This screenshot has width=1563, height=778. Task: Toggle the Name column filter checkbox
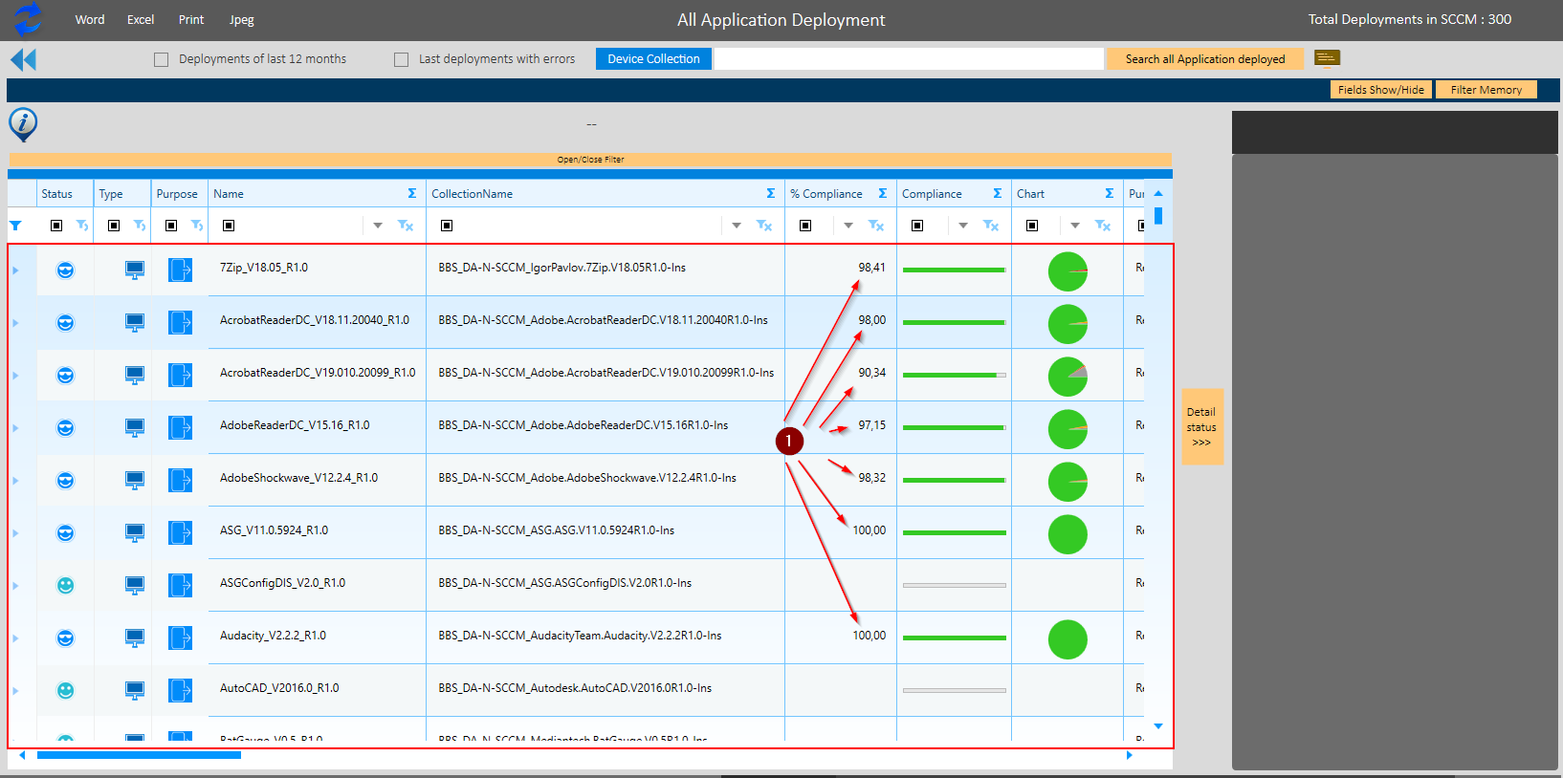point(229,226)
